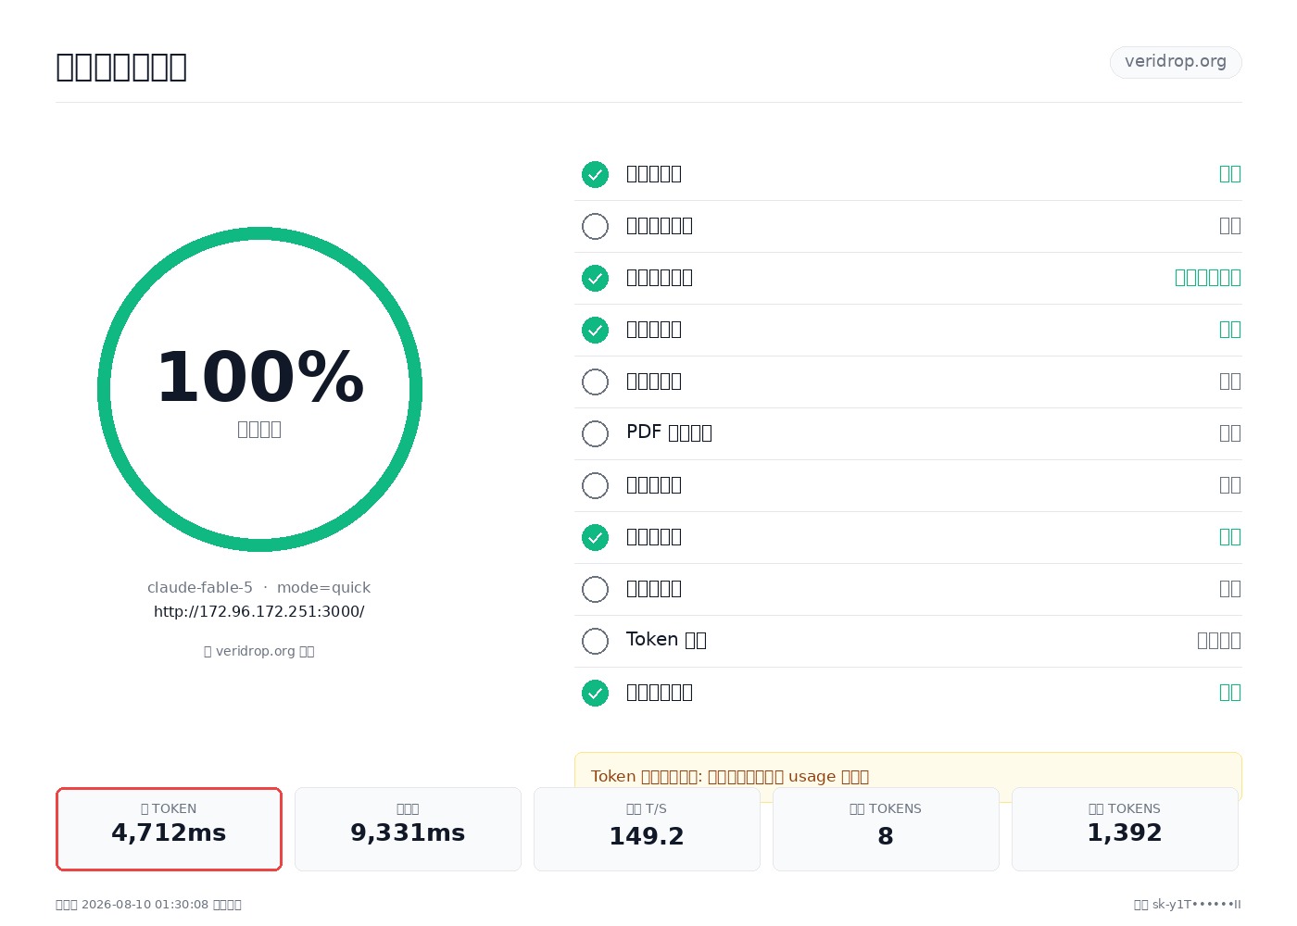1297x926 pixels.
Task: Click the 100% circular progress ring
Action: click(259, 389)
